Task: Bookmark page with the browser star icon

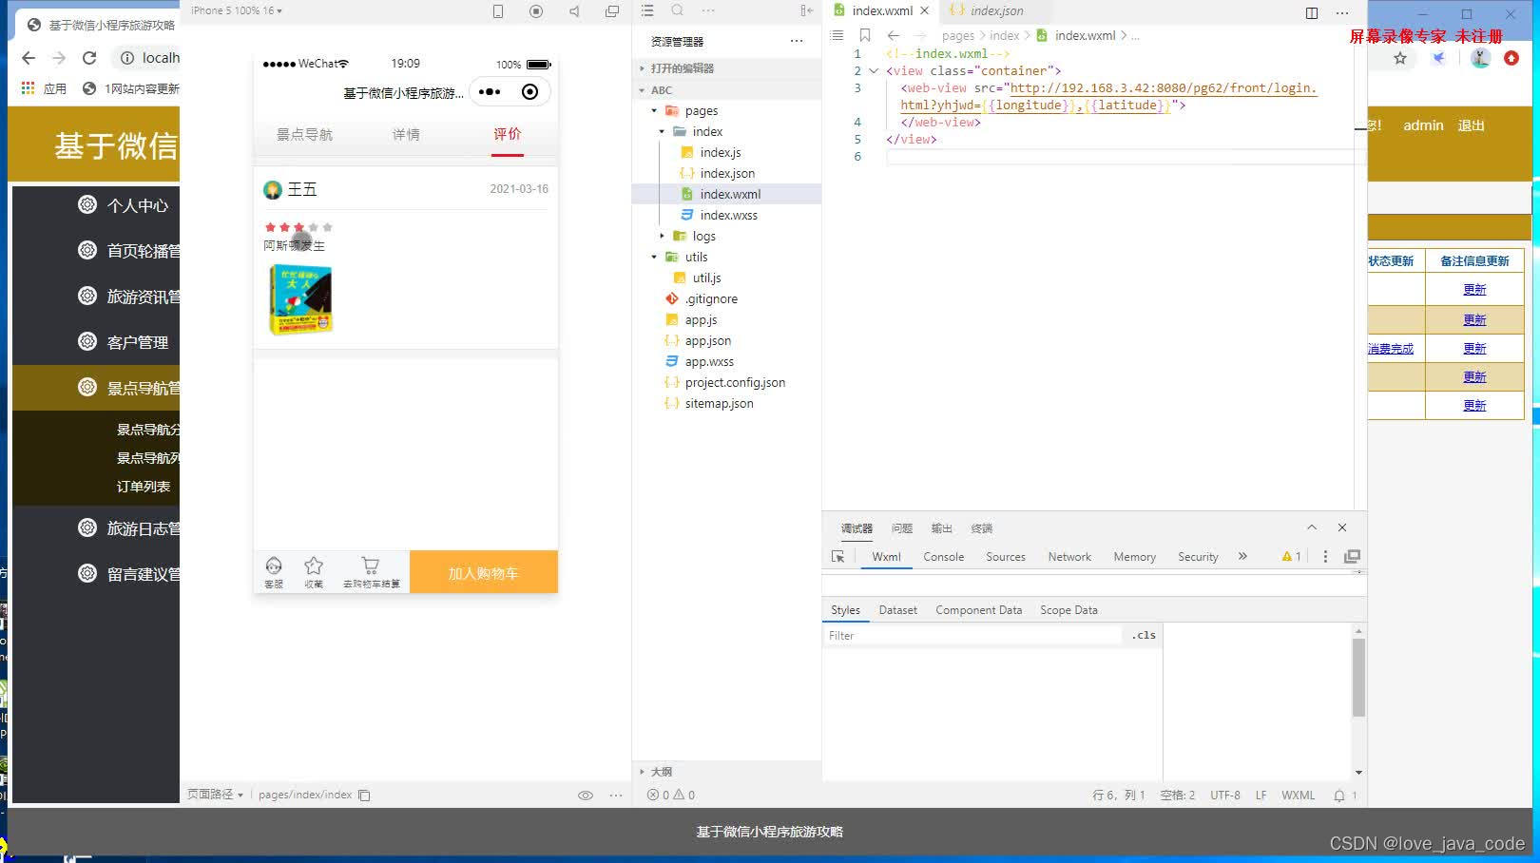Action: click(x=1400, y=58)
